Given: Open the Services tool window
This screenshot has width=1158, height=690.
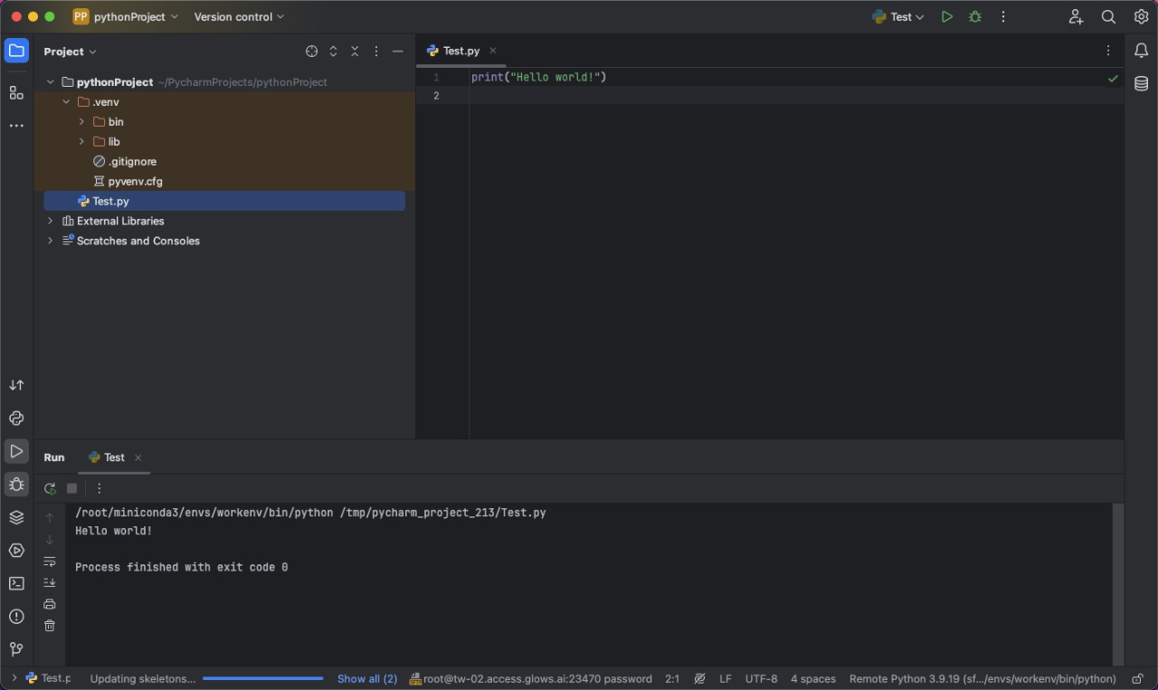Looking at the screenshot, I should click(16, 550).
